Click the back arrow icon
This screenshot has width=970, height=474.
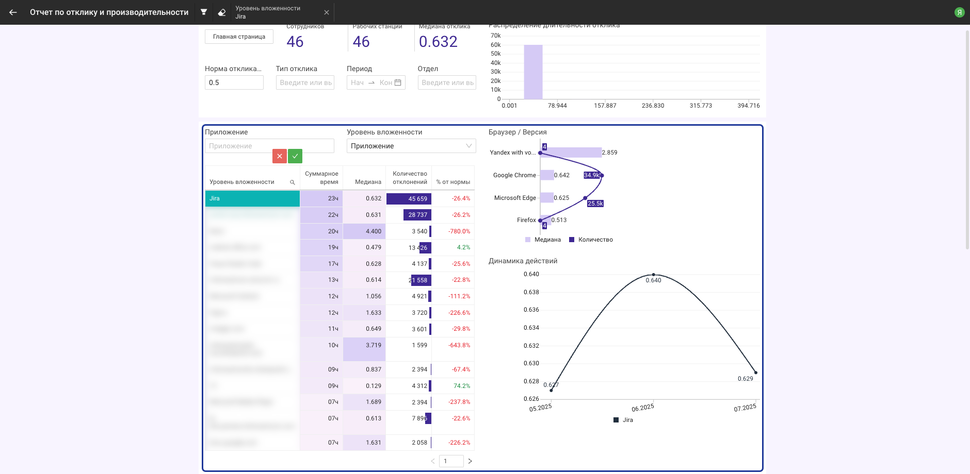13,12
